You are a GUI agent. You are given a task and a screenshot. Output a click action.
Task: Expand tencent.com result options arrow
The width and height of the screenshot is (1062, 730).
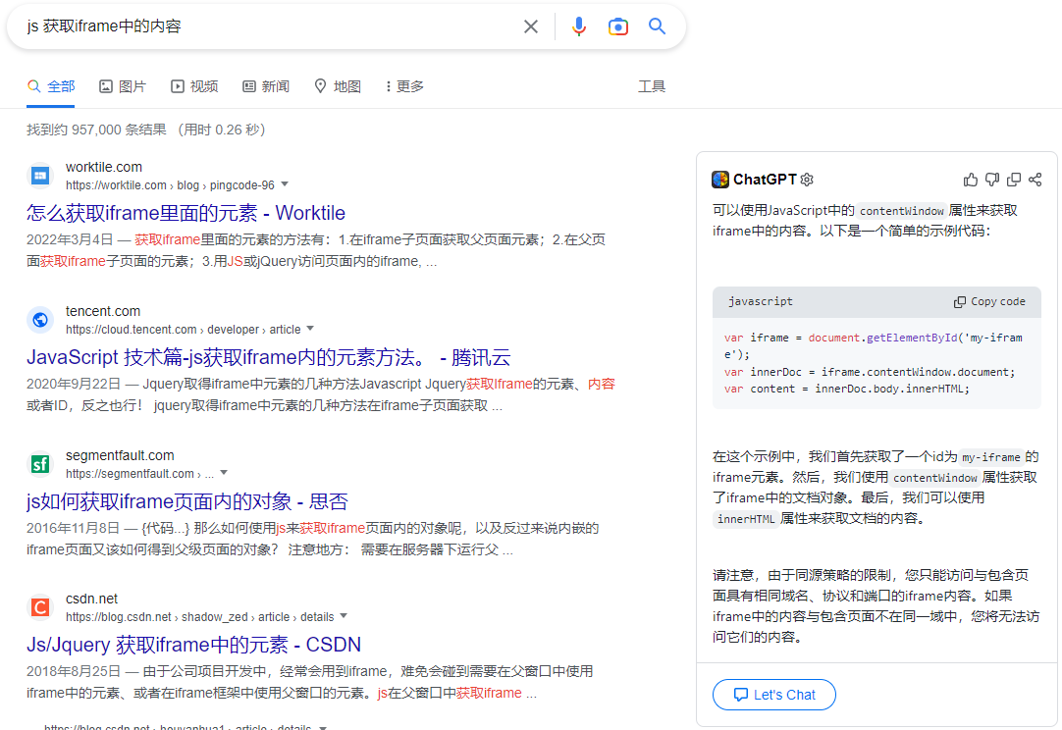pos(310,329)
